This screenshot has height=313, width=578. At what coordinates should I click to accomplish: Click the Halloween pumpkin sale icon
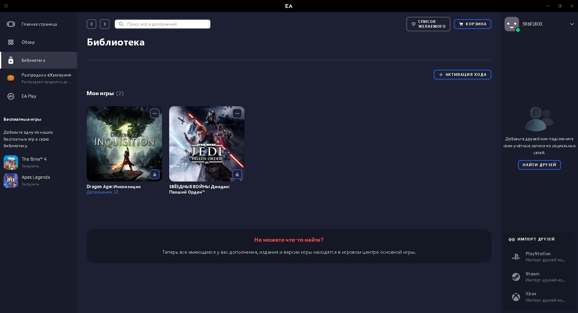[x=11, y=78]
